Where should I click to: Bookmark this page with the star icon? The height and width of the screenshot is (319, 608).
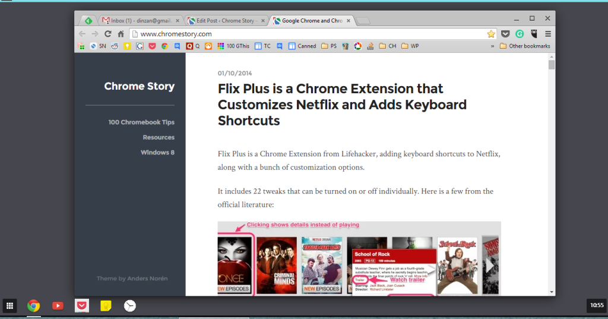point(491,34)
